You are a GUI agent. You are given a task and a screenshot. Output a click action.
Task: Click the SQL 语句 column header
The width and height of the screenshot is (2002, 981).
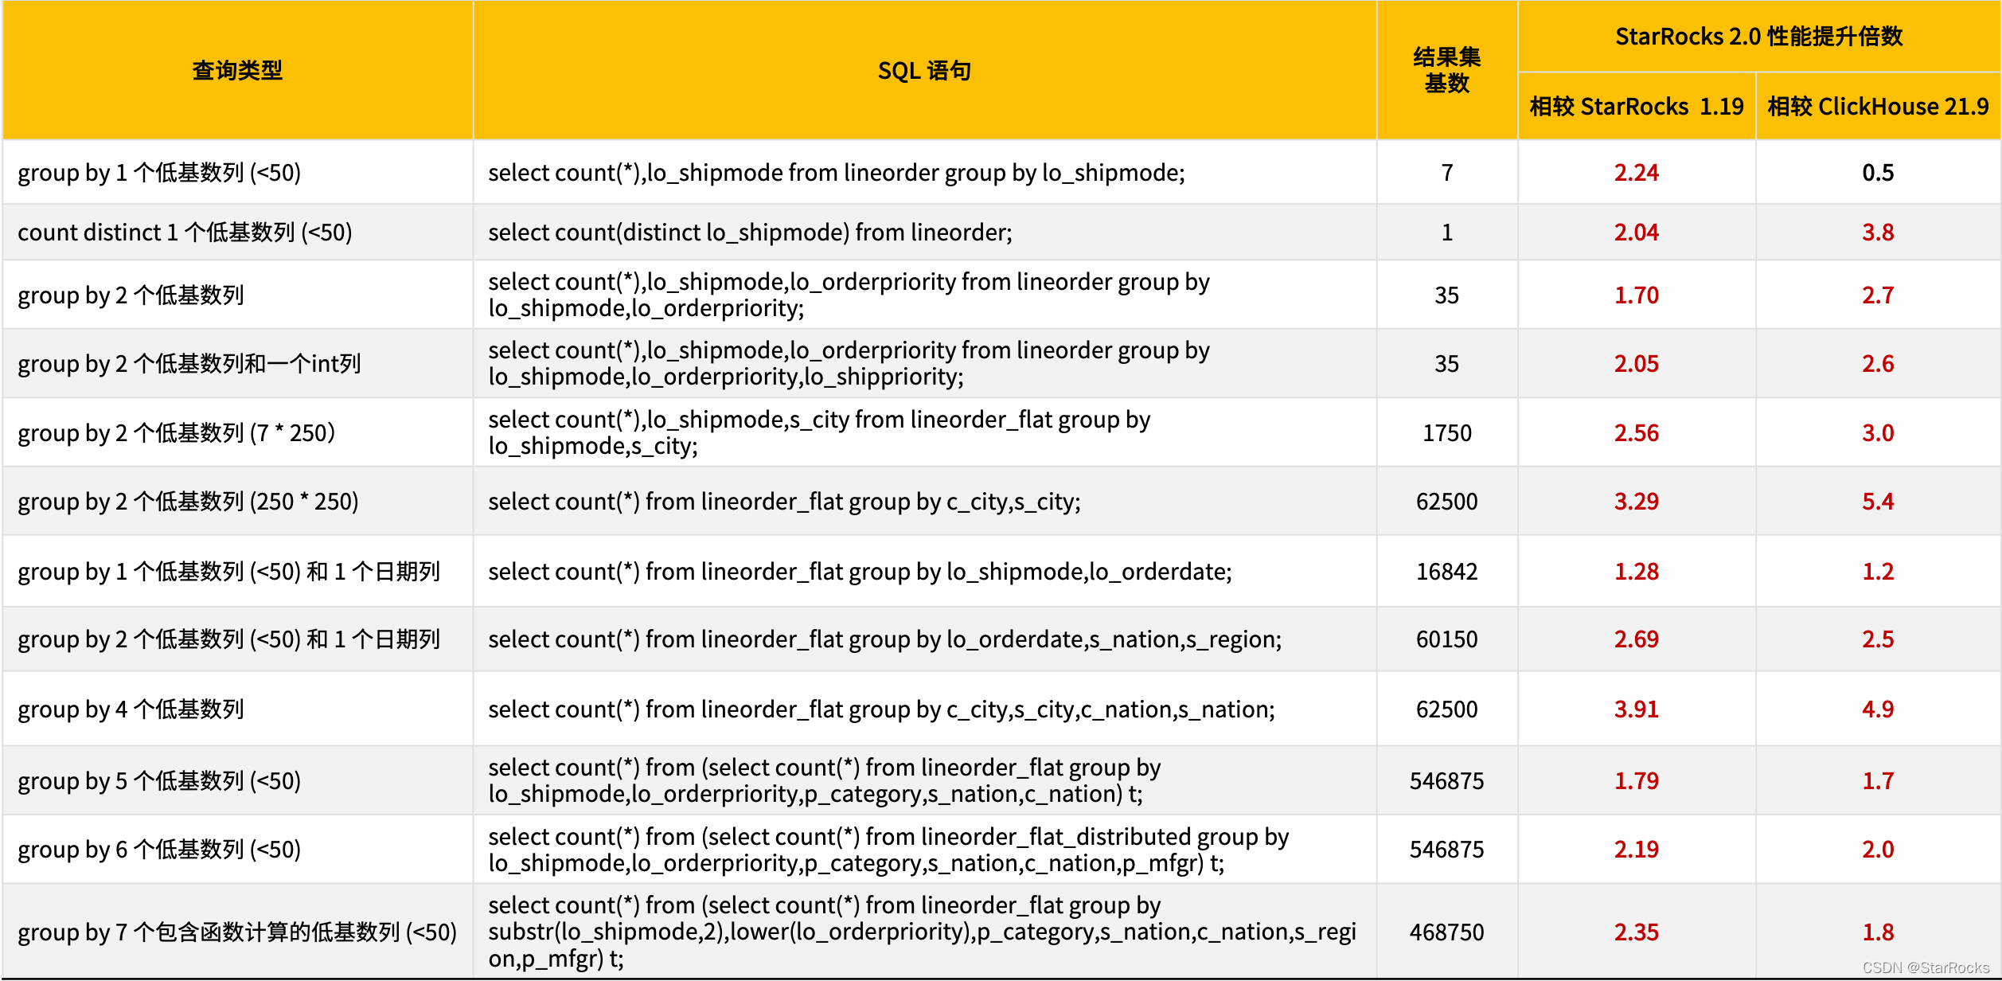point(924,71)
